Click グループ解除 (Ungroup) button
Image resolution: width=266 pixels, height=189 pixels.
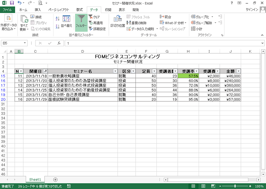click(202, 23)
